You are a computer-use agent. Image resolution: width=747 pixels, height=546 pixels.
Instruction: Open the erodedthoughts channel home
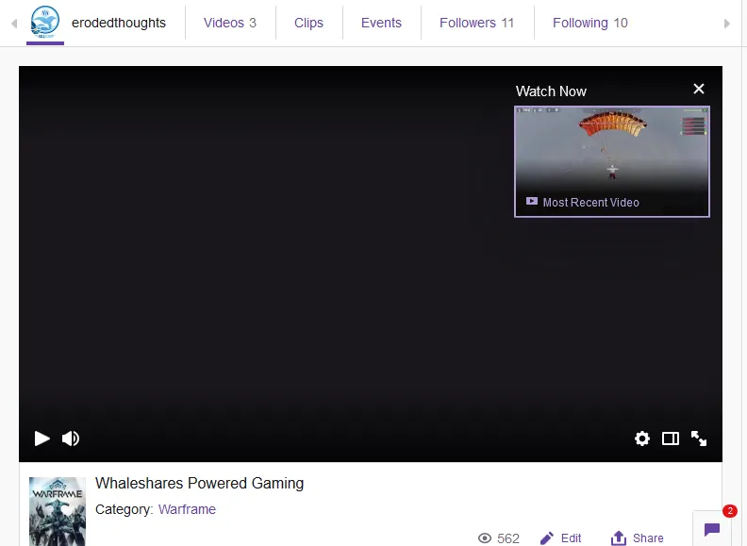click(119, 23)
